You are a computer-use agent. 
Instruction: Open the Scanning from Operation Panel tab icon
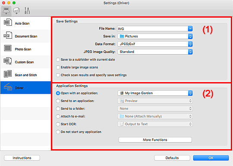[x=16, y=11]
